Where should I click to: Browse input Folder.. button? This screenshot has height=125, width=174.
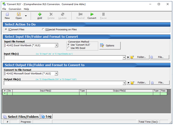coord(140,57)
